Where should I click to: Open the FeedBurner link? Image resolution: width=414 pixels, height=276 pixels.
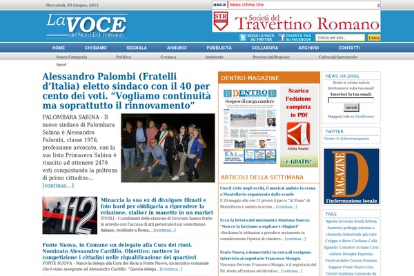(364, 116)
